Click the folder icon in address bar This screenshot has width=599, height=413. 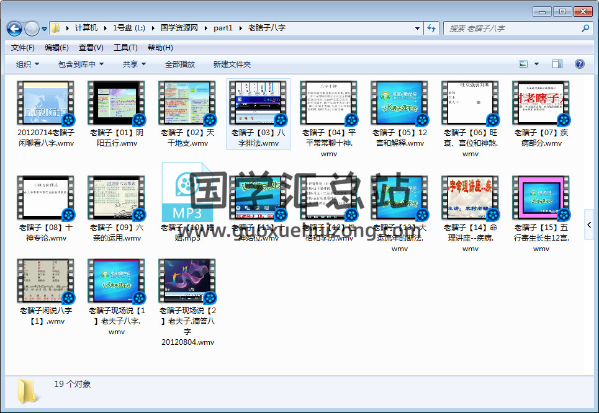coord(56,29)
